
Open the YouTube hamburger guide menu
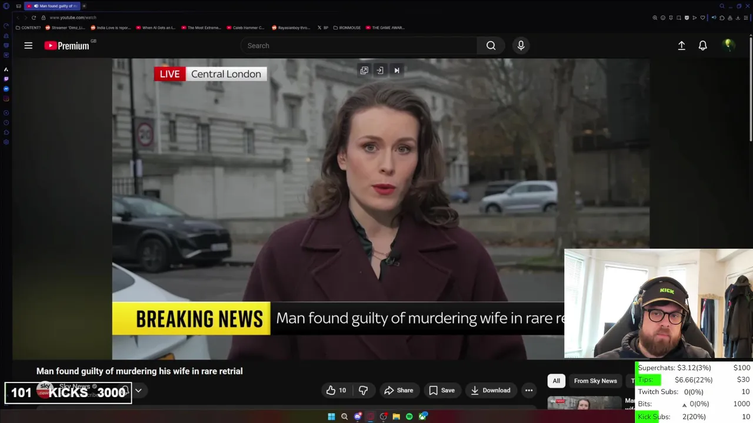(x=28, y=45)
